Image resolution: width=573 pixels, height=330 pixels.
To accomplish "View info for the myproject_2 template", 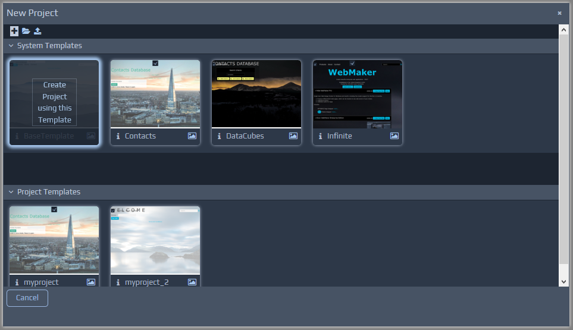I will [x=118, y=282].
